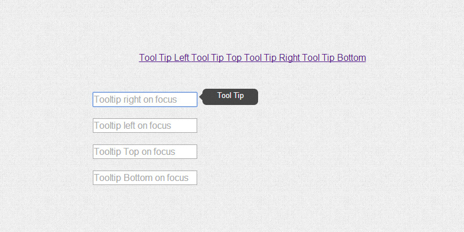Click inside the blue-outlined focused text box
464x232 pixels.
(x=145, y=100)
